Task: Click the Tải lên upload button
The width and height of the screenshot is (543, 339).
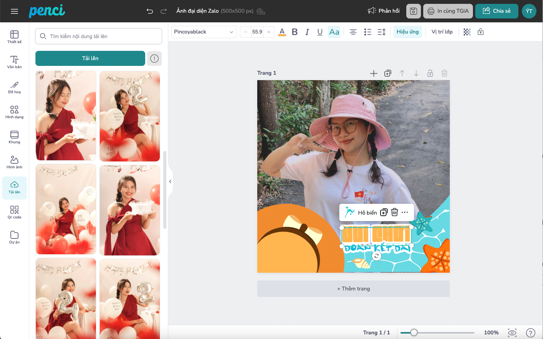Action: (x=90, y=58)
